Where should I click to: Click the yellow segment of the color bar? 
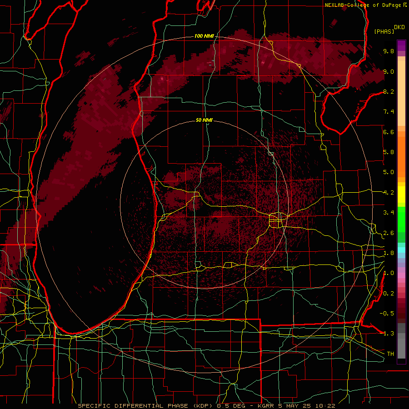[x=401, y=195]
